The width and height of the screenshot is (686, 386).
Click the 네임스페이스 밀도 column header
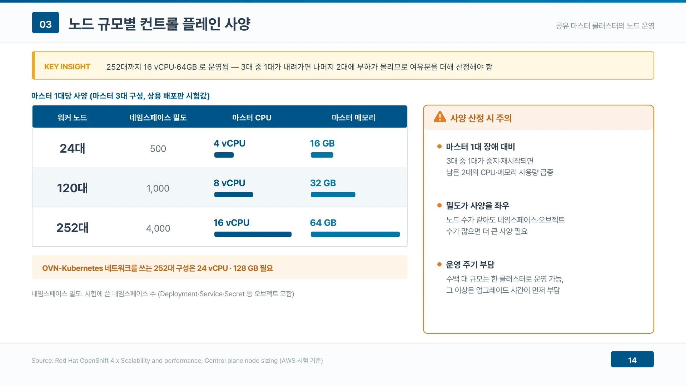[x=158, y=118]
